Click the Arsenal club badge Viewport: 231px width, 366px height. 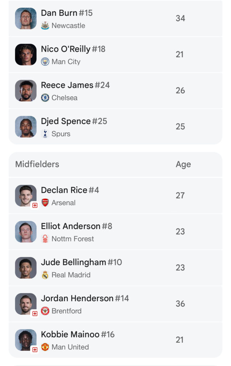coord(45,203)
